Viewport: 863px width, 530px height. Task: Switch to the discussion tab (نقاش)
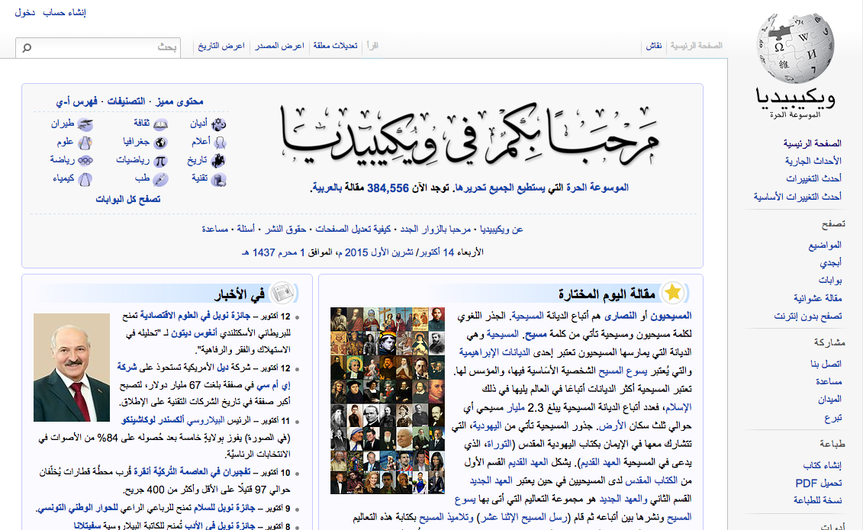654,47
